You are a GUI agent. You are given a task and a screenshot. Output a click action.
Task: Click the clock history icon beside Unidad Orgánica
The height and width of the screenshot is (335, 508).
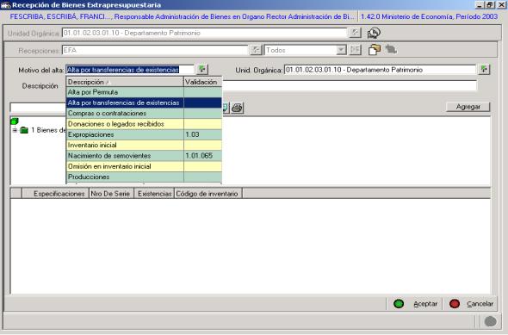point(374,33)
